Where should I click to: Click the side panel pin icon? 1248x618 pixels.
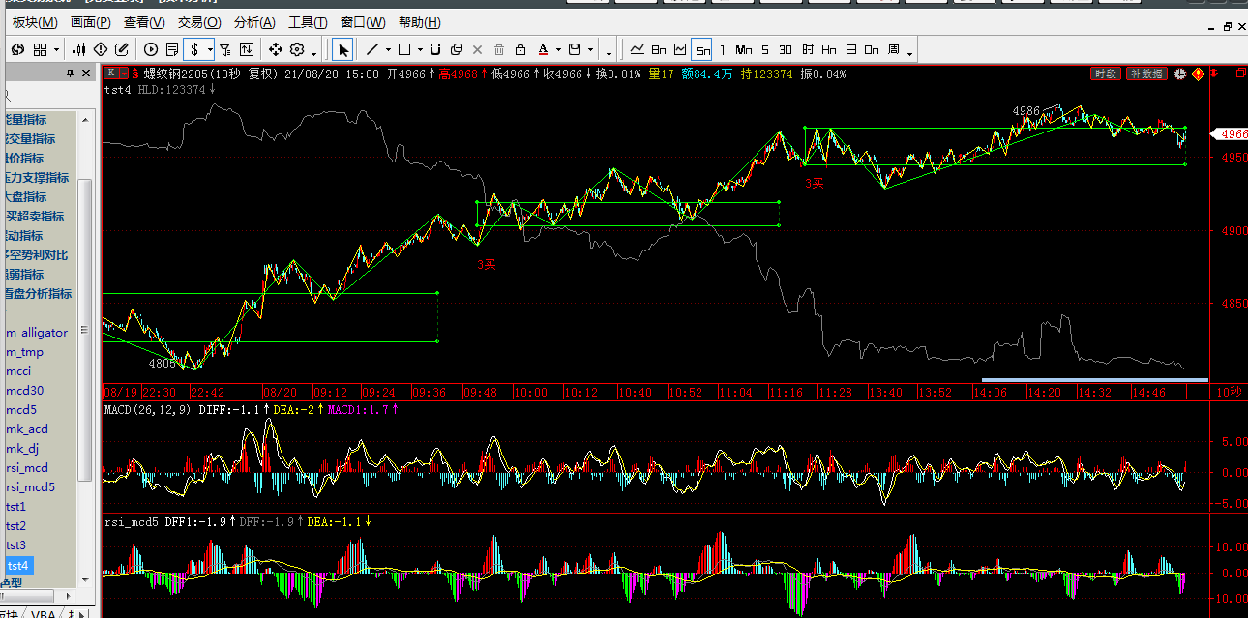point(70,74)
